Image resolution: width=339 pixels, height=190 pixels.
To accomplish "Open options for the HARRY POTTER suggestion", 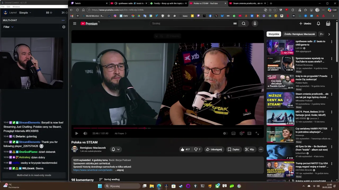I will 332,129.
